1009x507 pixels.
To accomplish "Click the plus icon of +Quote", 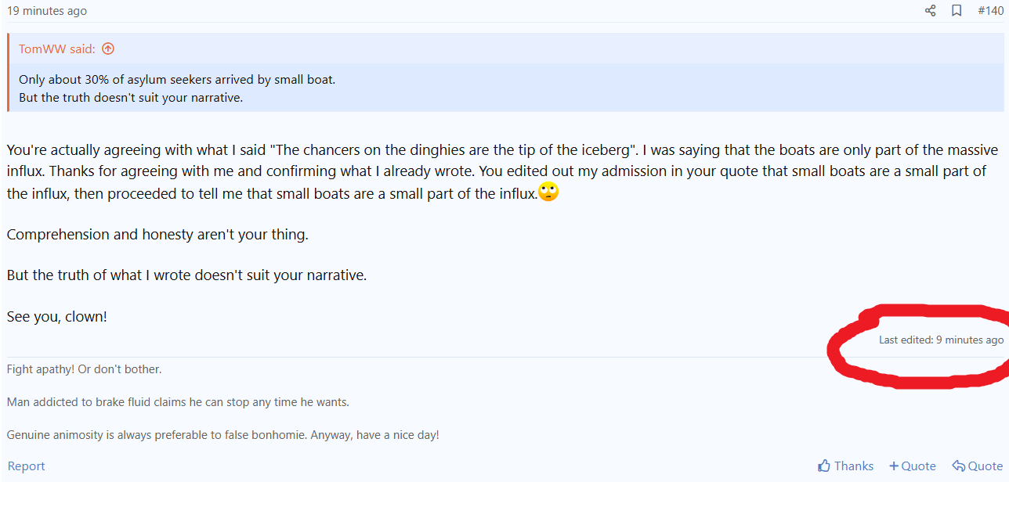I will pyautogui.click(x=894, y=466).
